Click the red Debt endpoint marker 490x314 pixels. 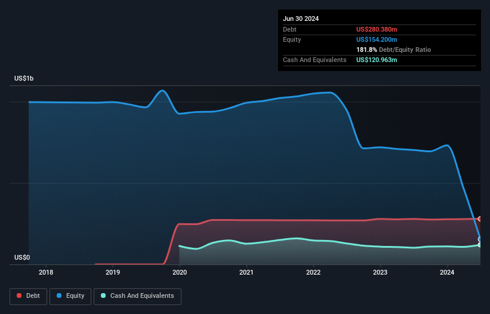480,218
